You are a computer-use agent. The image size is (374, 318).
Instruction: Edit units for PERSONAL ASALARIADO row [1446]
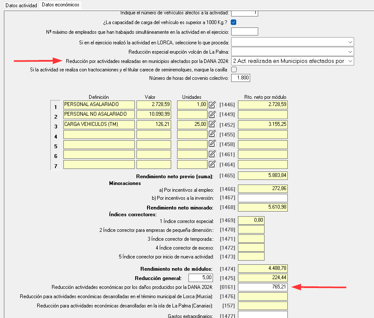212,105
